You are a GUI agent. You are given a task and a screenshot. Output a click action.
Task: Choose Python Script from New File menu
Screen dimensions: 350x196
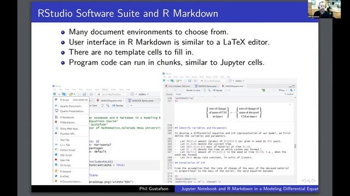point(71,150)
